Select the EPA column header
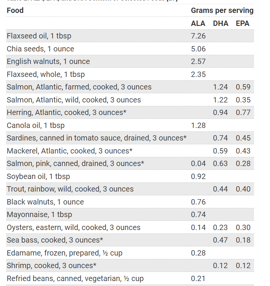Screen dimensions: 270x286 (x=243, y=23)
